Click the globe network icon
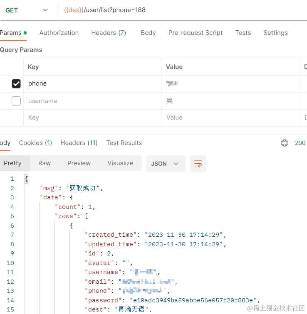307x314 pixels. (x=285, y=143)
